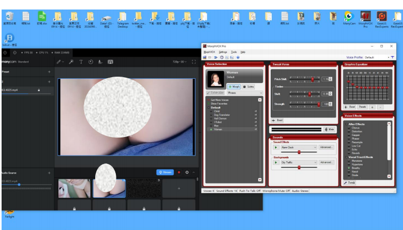Click Reset under Graphic Equalizer
The image size is (403, 230).
(350, 107)
